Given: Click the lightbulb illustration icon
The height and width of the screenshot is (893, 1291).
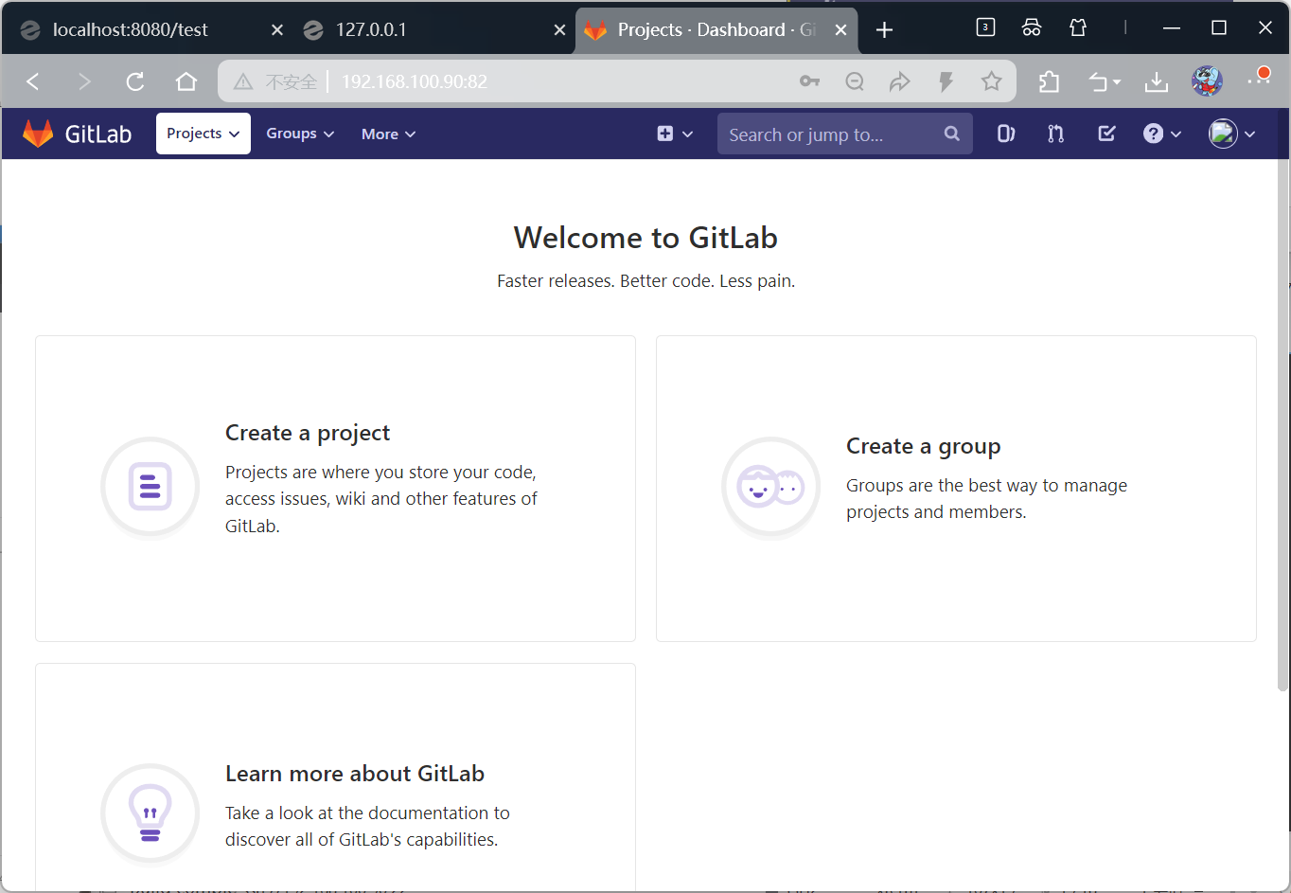Looking at the screenshot, I should 150,813.
